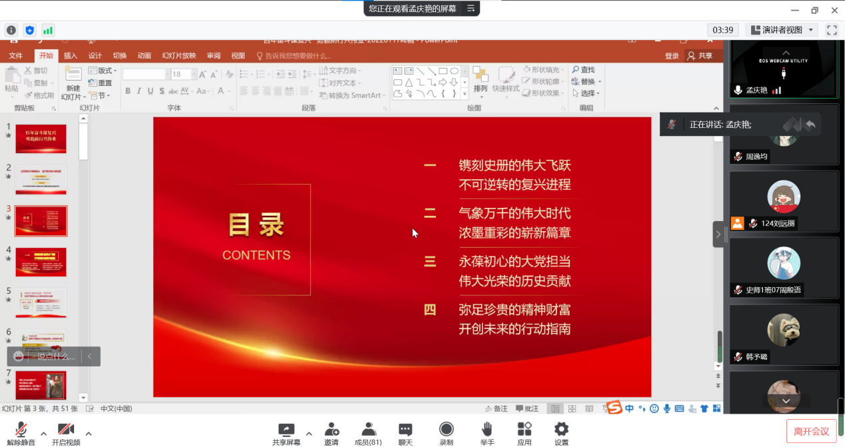The image size is (845, 447).
Task: Toggle the 备注 notes pane
Action: pyautogui.click(x=496, y=408)
